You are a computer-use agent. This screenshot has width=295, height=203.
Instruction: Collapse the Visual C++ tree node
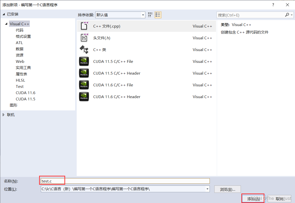[x=6, y=24]
